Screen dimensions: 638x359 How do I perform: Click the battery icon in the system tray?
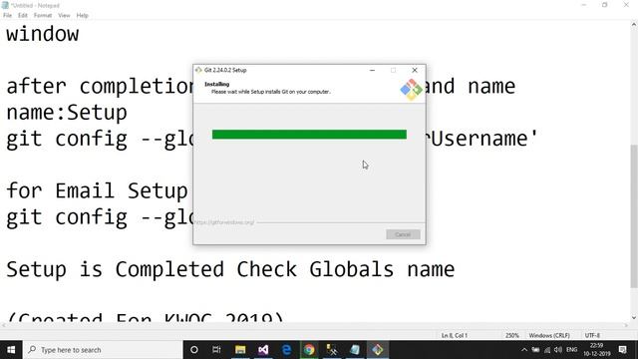click(536, 350)
